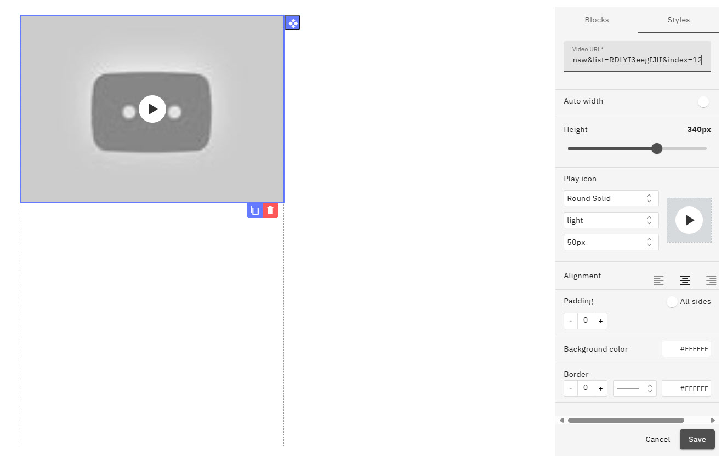Click the play button on the video placeholder
The width and height of the screenshot is (727, 459).
152,108
